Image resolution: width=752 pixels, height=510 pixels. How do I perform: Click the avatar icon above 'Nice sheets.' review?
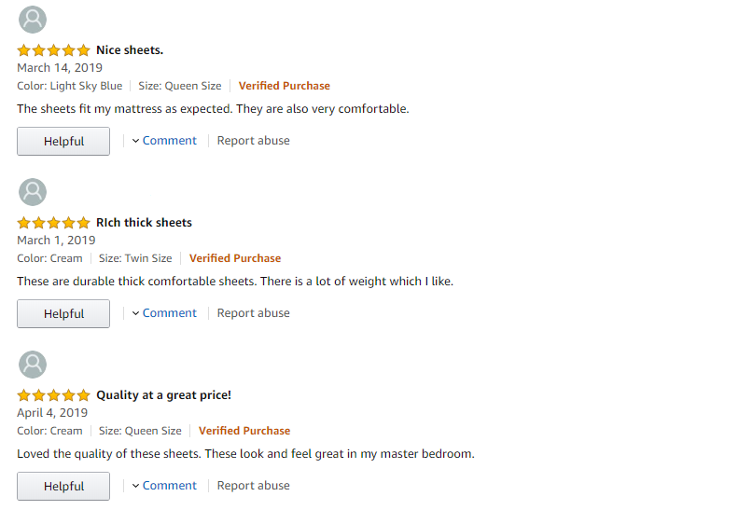(33, 20)
